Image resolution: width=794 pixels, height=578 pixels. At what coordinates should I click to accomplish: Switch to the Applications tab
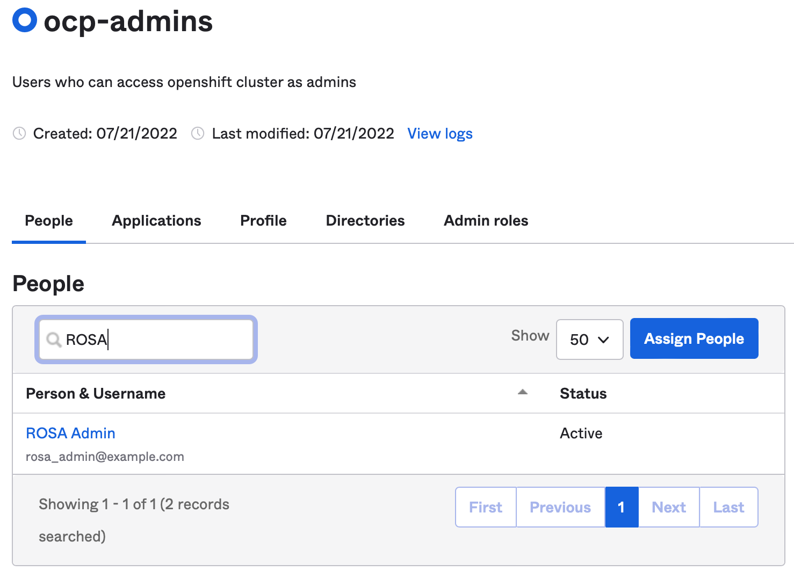[x=156, y=220]
